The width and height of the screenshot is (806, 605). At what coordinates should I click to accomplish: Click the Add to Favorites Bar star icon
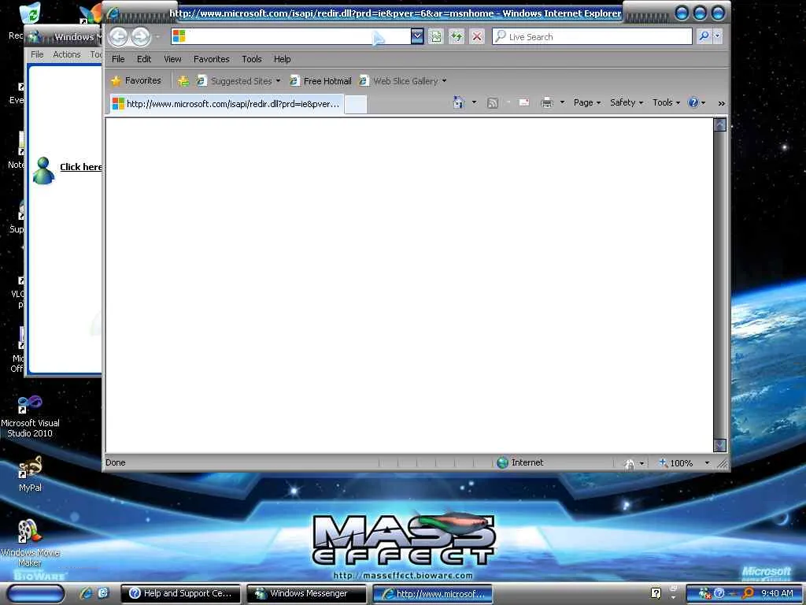tap(183, 81)
